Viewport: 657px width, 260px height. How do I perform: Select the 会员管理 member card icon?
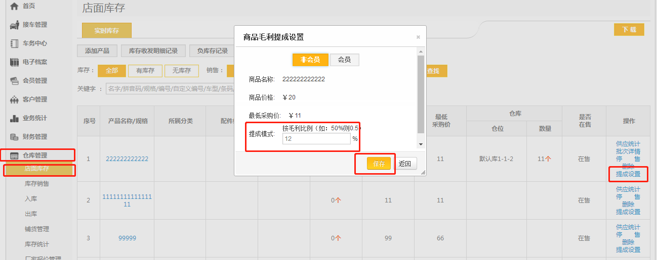click(x=14, y=81)
